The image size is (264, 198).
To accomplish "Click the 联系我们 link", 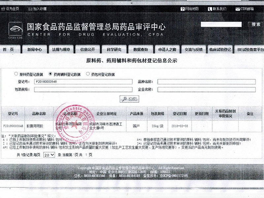I will click(219, 9).
